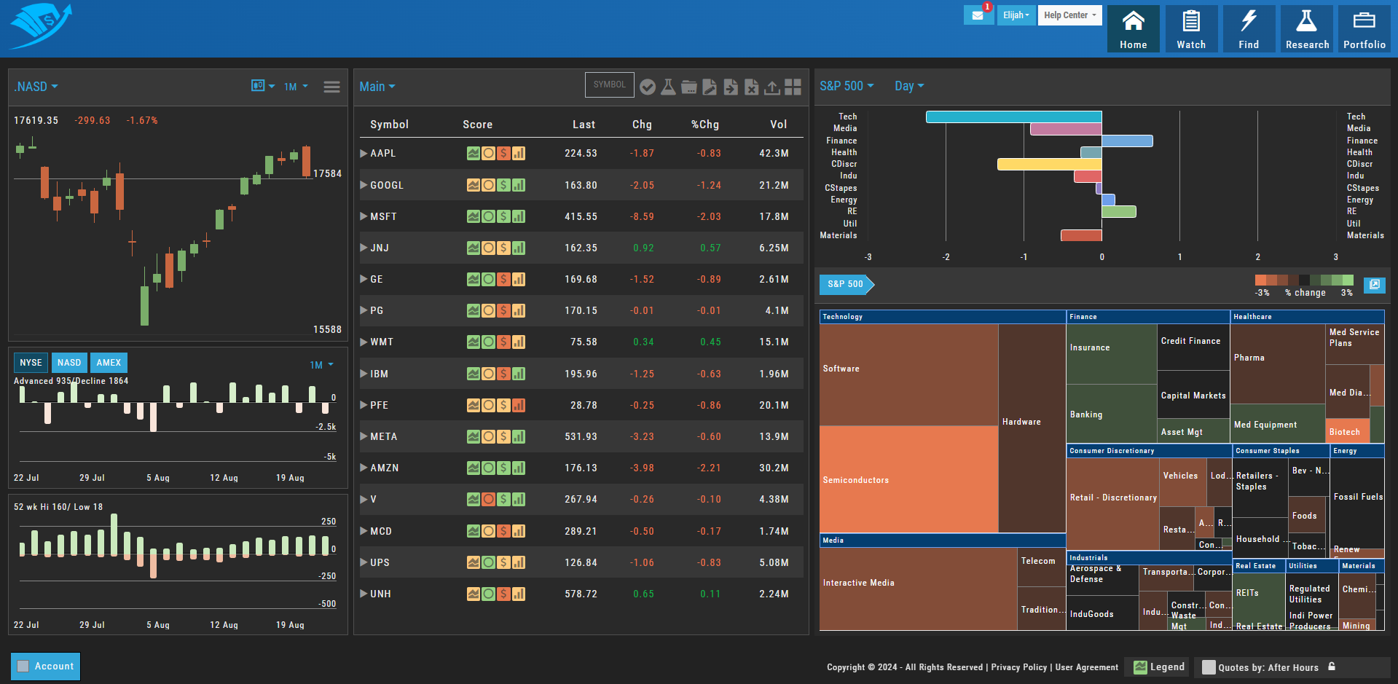Click the lock icon near After Hours
Image resolution: width=1398 pixels, height=684 pixels.
1332,667
